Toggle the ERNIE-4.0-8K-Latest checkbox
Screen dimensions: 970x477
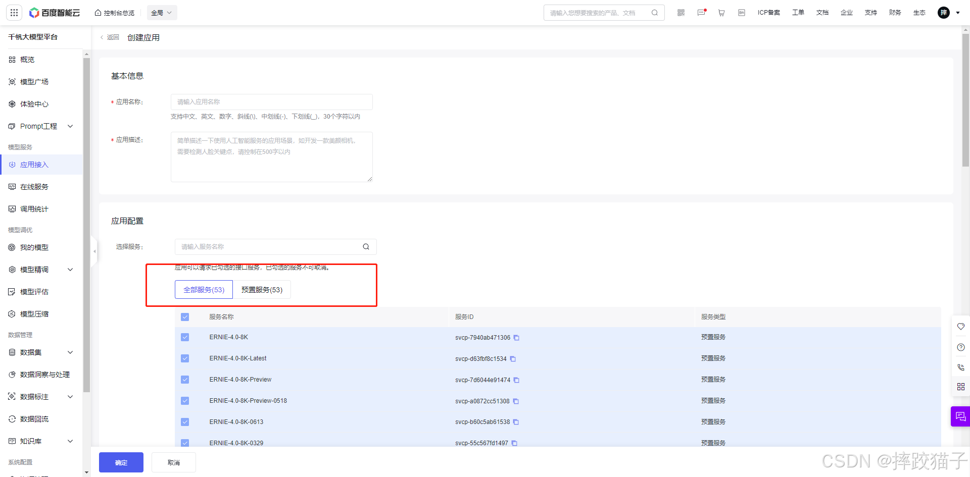[185, 358]
